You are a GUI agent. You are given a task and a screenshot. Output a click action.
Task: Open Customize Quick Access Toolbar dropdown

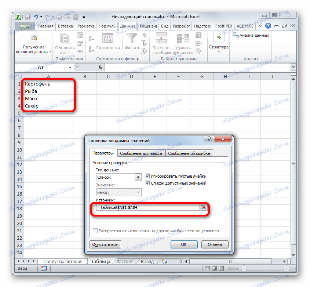point(84,17)
